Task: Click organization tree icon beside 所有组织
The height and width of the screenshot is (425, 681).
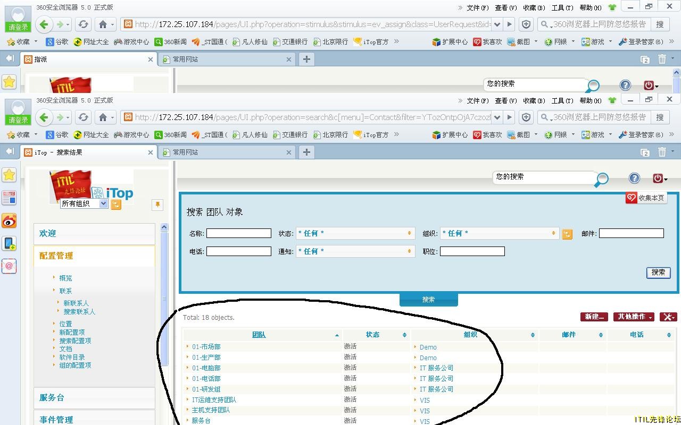Action: 116,204
